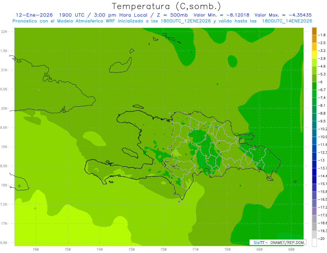Click the teal swatch between -9.5 and -10.2
The image size is (327, 253).
tap(314, 125)
